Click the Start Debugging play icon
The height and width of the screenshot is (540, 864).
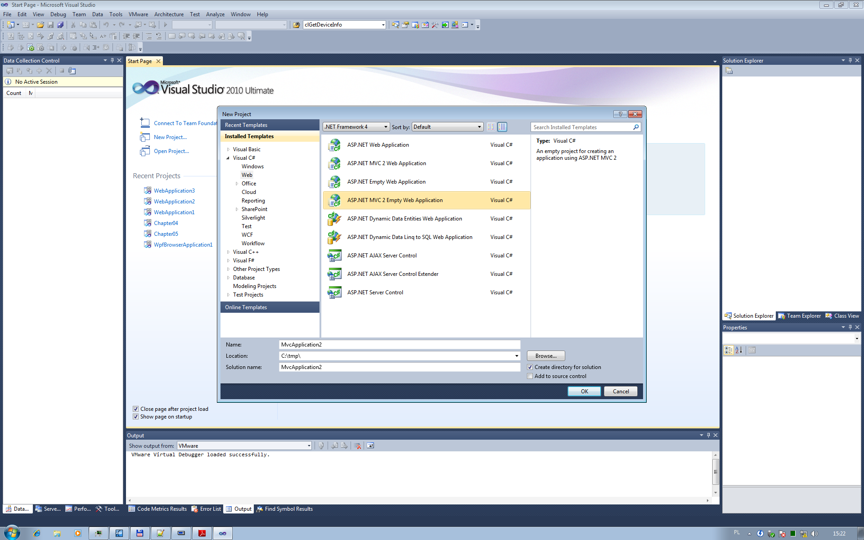tap(165, 25)
